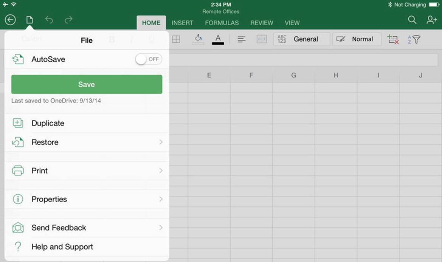Switch to the INSERT tab
The height and width of the screenshot is (262, 442).
pos(182,23)
